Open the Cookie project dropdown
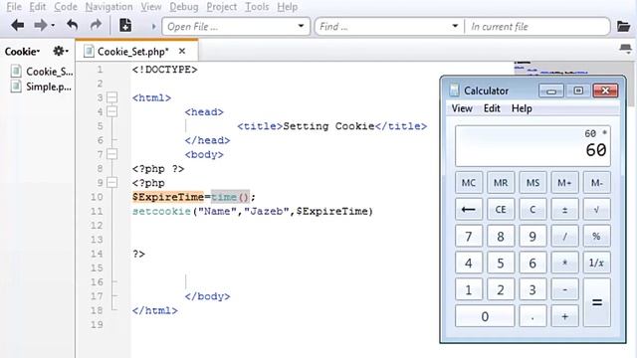637x358 pixels. click(x=22, y=52)
